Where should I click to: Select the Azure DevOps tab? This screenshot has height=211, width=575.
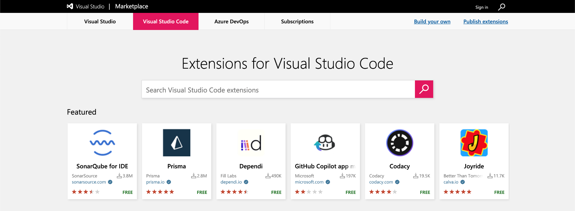click(x=231, y=22)
